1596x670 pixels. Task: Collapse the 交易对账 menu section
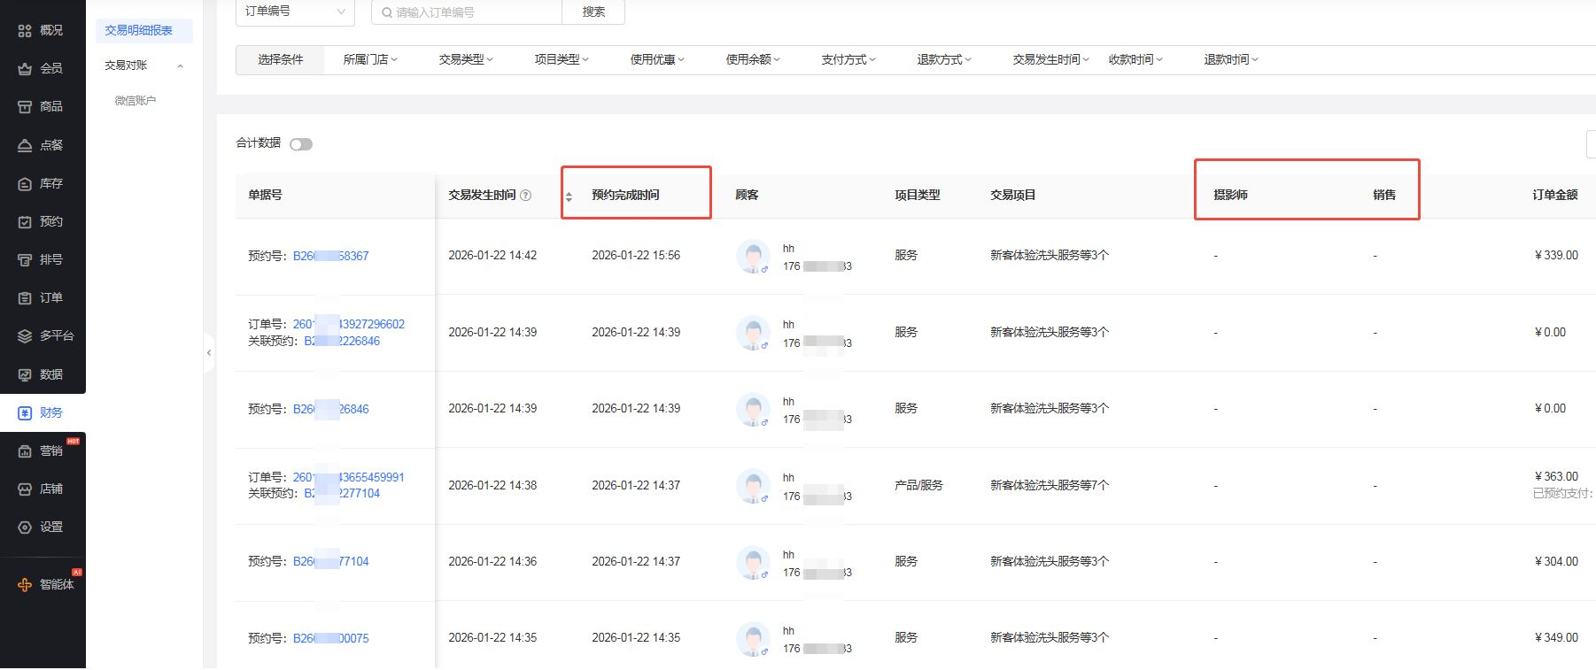[180, 65]
